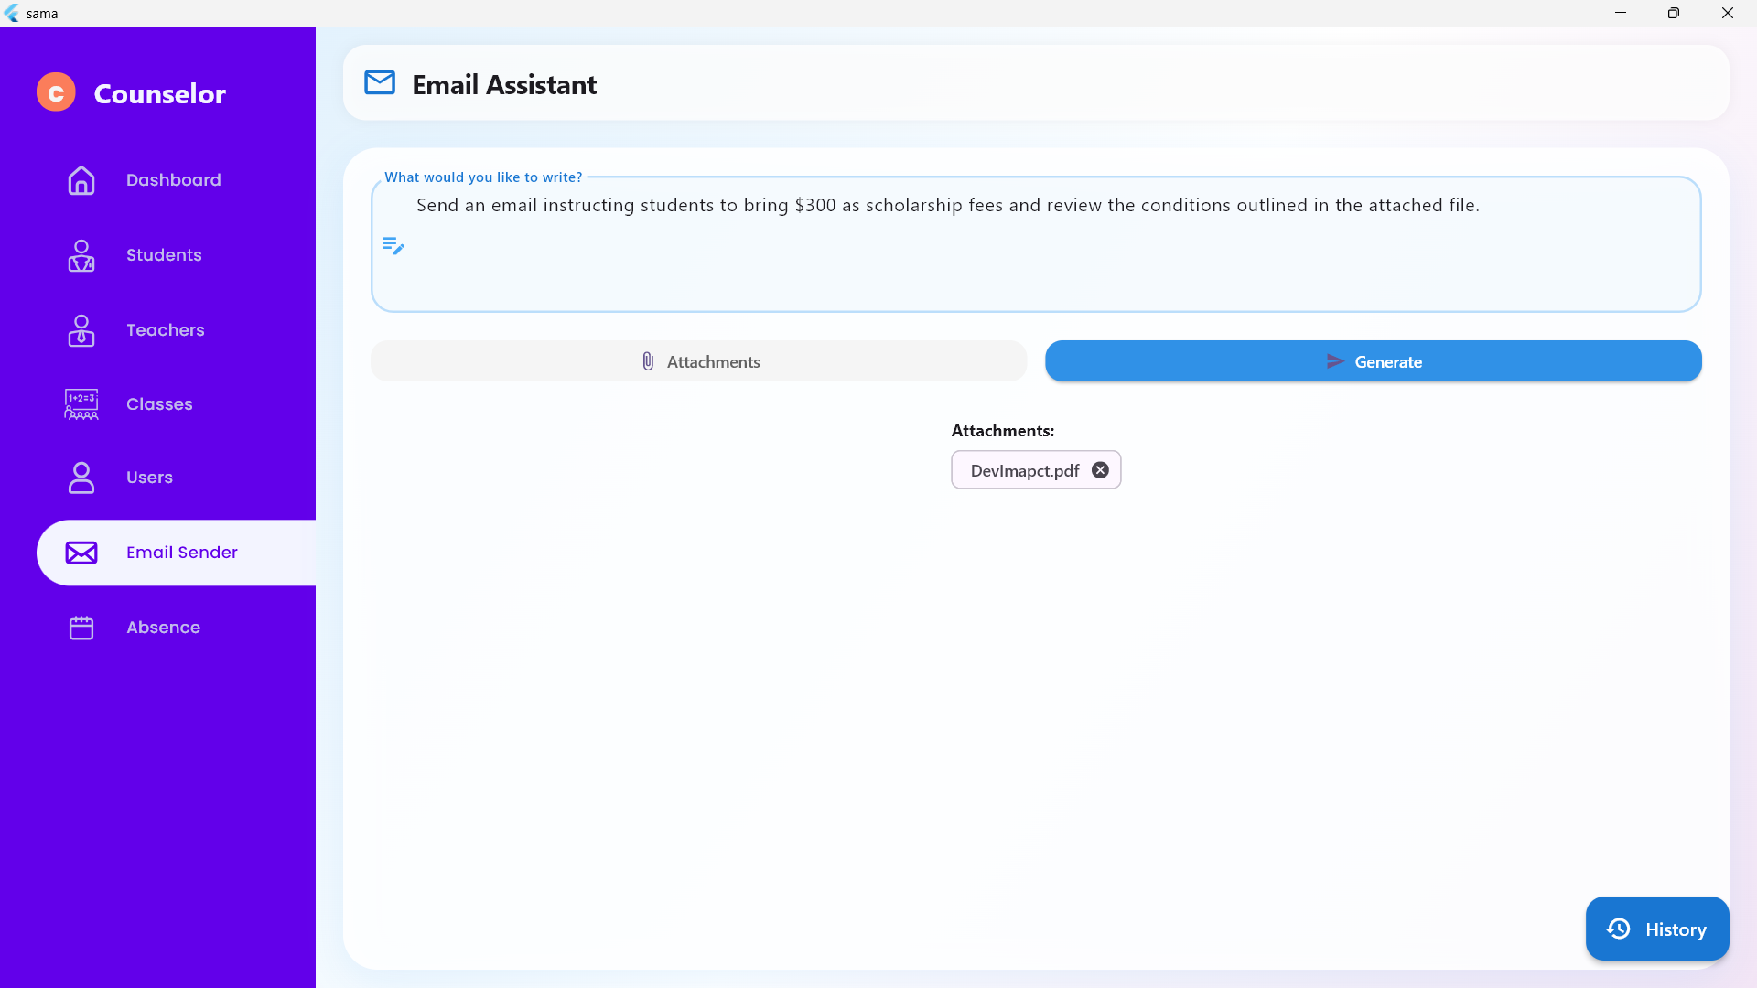Click the Classes chalkboard icon
This screenshot has height=988, width=1757.
coord(81,404)
